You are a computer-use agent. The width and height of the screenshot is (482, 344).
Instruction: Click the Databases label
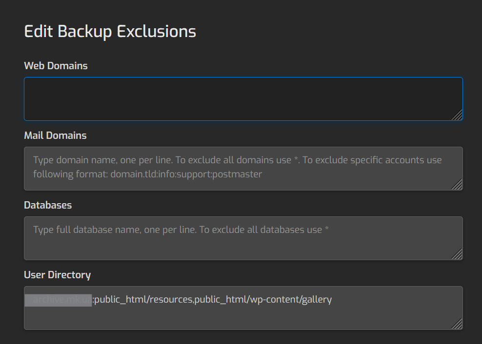click(x=48, y=205)
